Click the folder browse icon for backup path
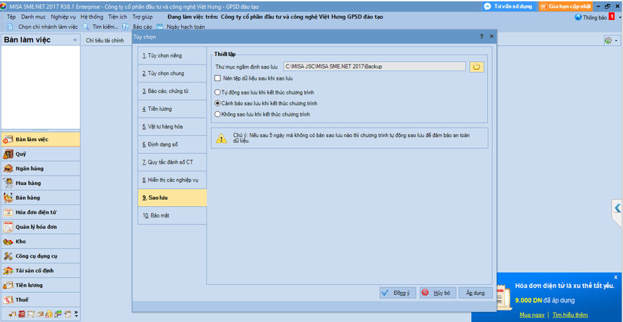The width and height of the screenshot is (623, 322). point(476,67)
